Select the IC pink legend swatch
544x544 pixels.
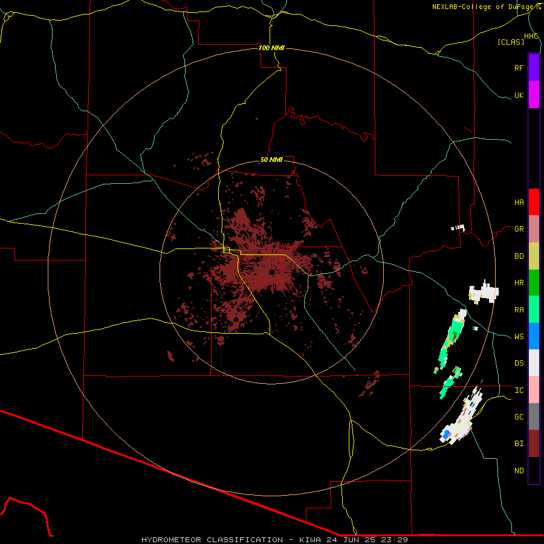coord(534,390)
